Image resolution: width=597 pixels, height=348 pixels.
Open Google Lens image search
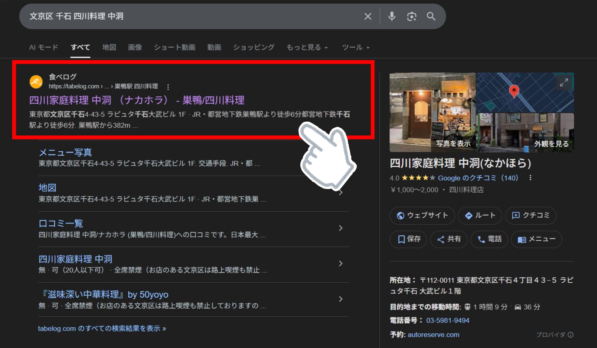click(411, 16)
